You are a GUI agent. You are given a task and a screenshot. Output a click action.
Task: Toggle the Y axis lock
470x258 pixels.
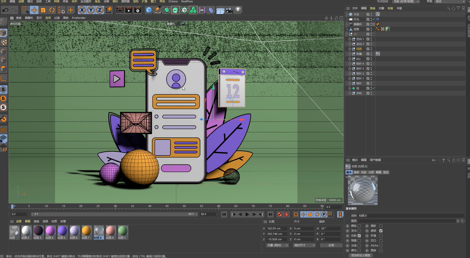[91, 10]
